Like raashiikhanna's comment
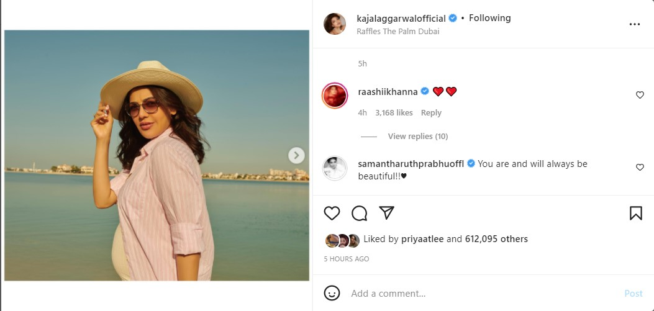The height and width of the screenshot is (311, 654). (640, 95)
